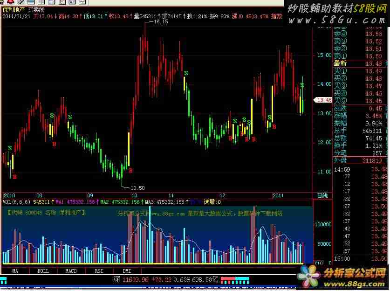Click the 日线 period label

(x=322, y=196)
